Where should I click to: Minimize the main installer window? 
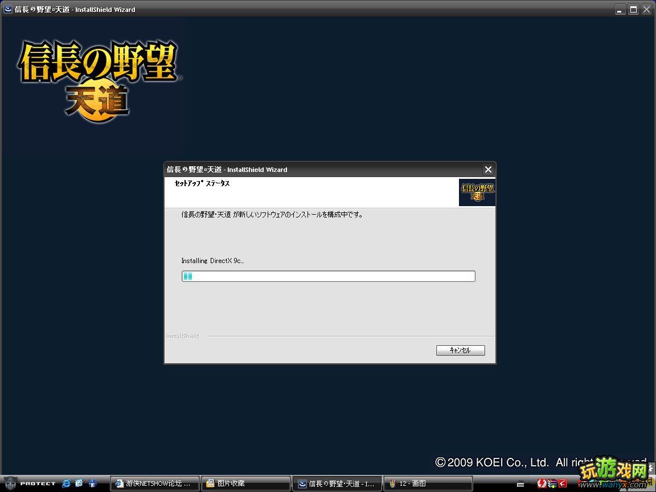(x=621, y=9)
